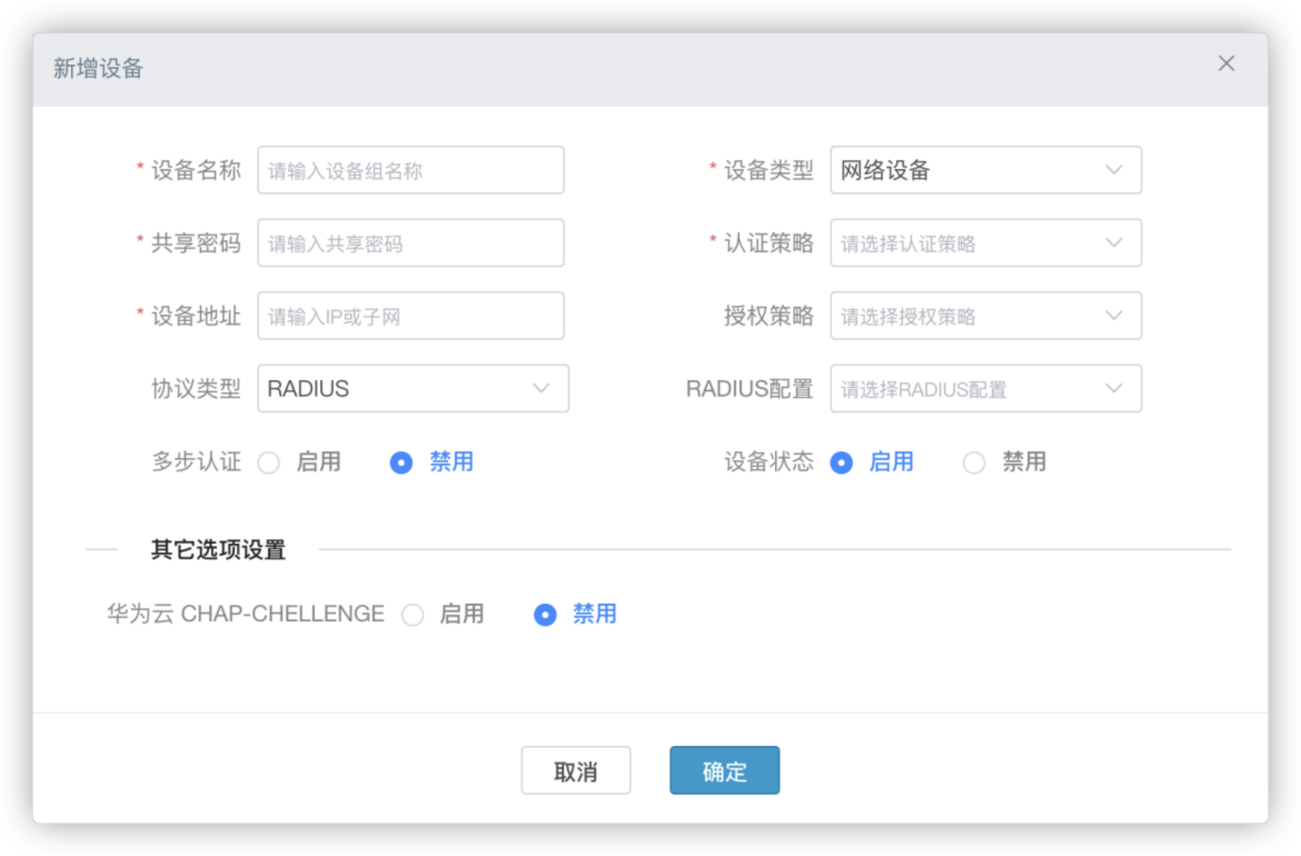Click chevron arrow in 协议类型 field

(x=541, y=389)
